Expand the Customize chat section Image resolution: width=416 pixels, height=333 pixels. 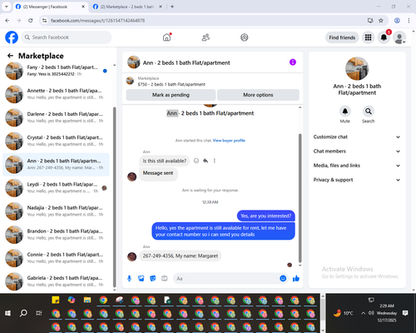click(357, 137)
